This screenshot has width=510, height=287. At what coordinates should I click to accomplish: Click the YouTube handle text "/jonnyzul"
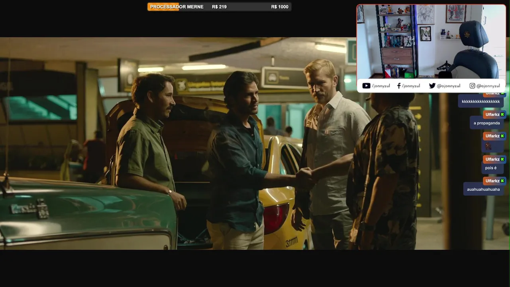click(x=381, y=86)
